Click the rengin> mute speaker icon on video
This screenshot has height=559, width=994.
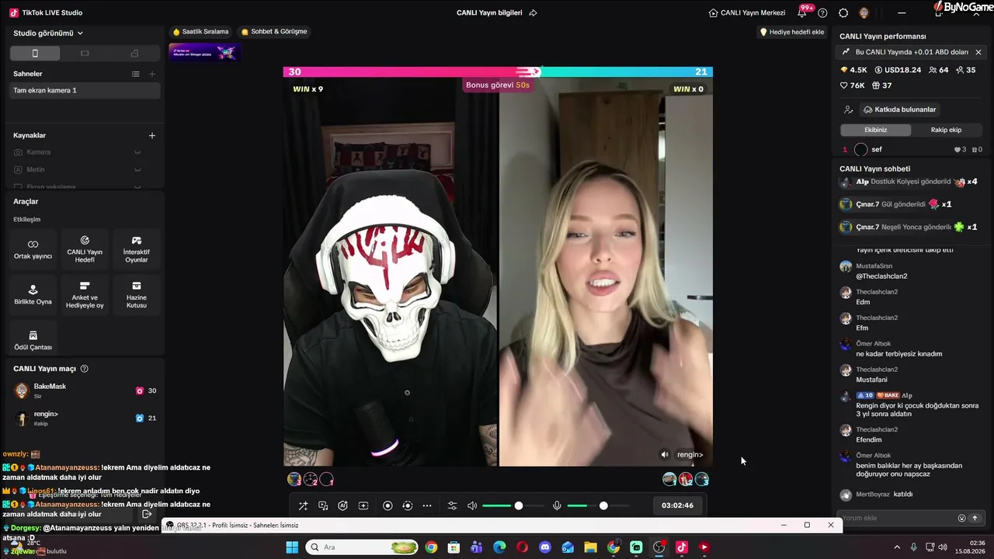(665, 455)
